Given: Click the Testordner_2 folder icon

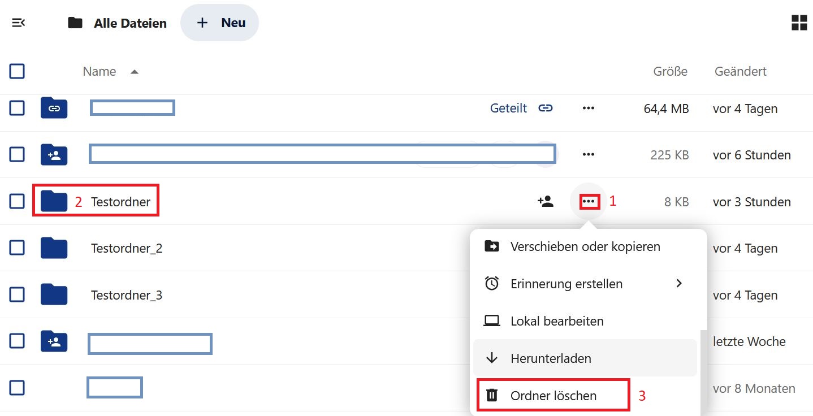Looking at the screenshot, I should (54, 248).
